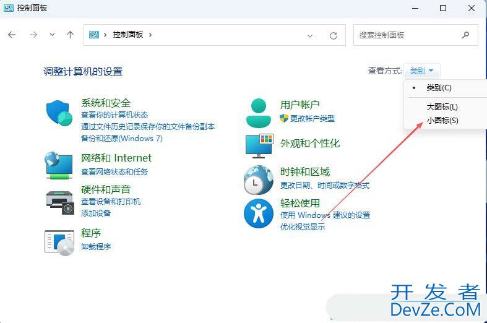Expand chevron before 控制面板 in breadcrumb

pos(105,35)
